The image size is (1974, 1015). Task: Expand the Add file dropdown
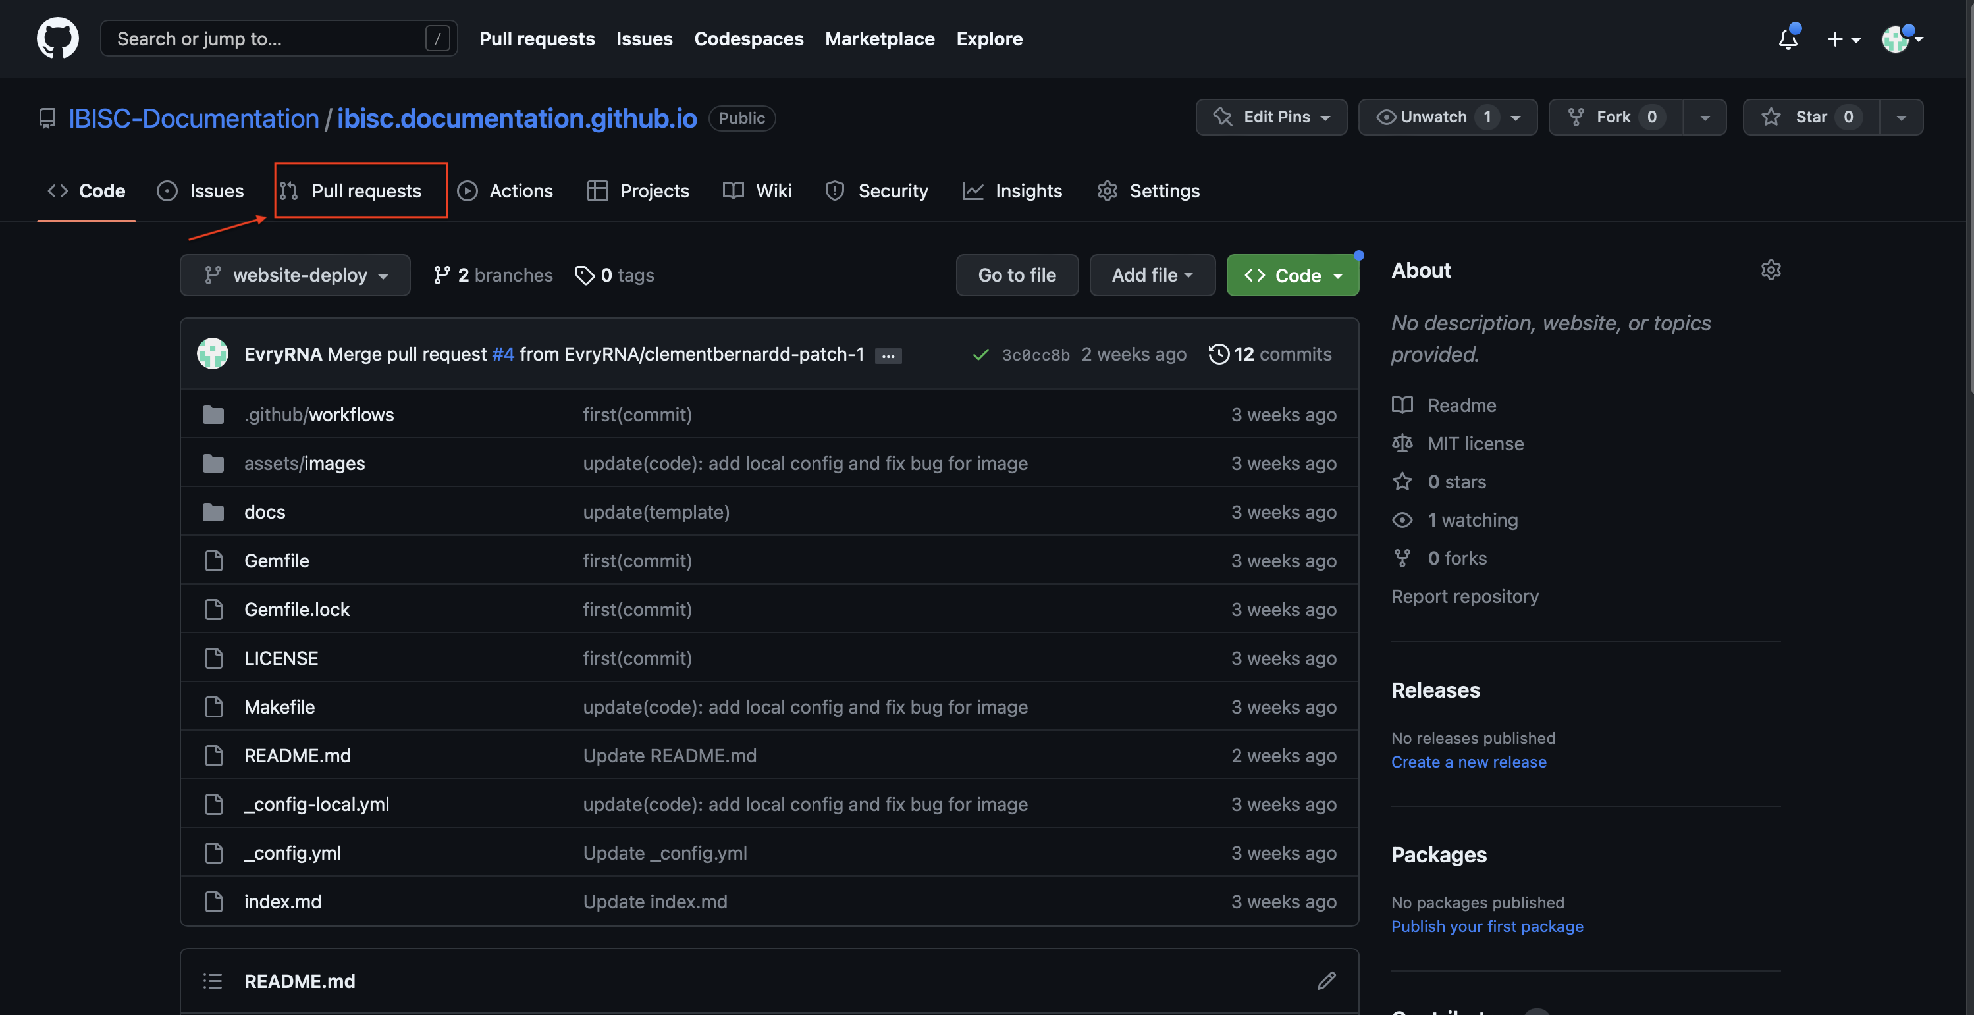pyautogui.click(x=1152, y=275)
